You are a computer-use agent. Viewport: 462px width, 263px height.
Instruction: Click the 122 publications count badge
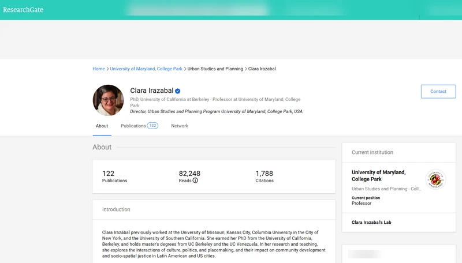[152, 126]
